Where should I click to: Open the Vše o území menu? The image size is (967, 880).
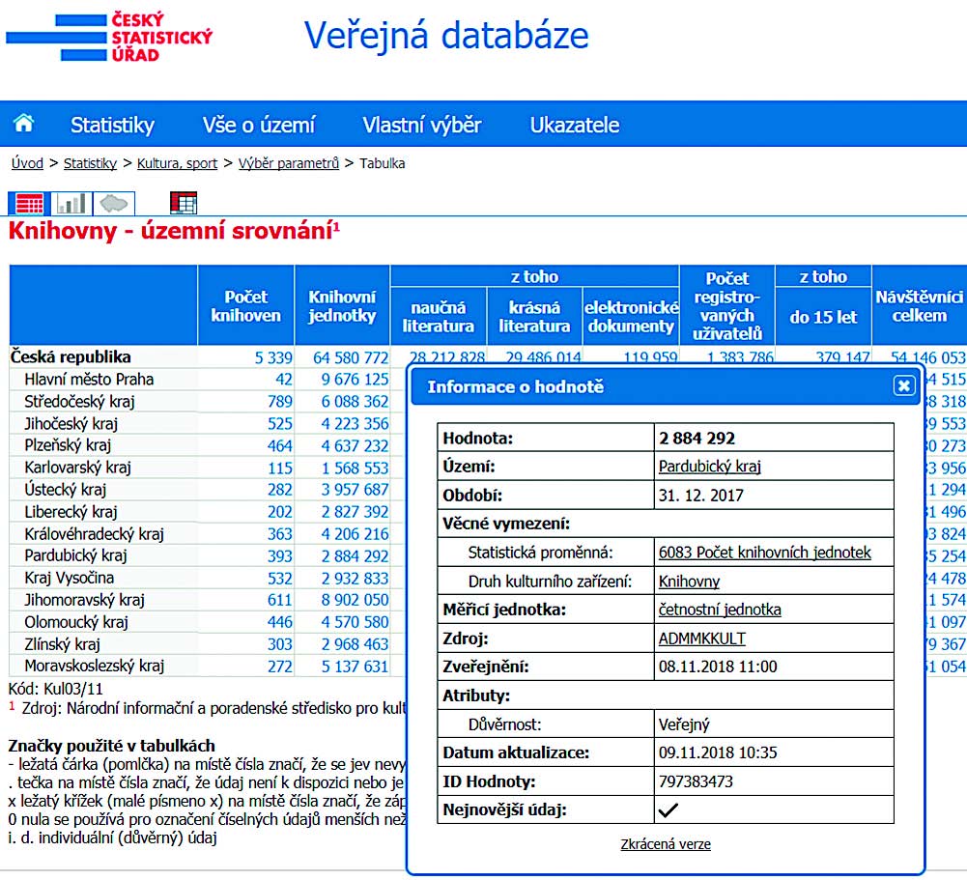click(x=258, y=125)
